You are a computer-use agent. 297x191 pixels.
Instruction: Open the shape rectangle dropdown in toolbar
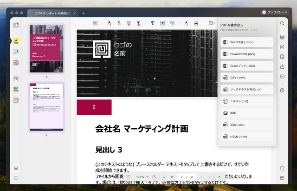click(x=212, y=23)
